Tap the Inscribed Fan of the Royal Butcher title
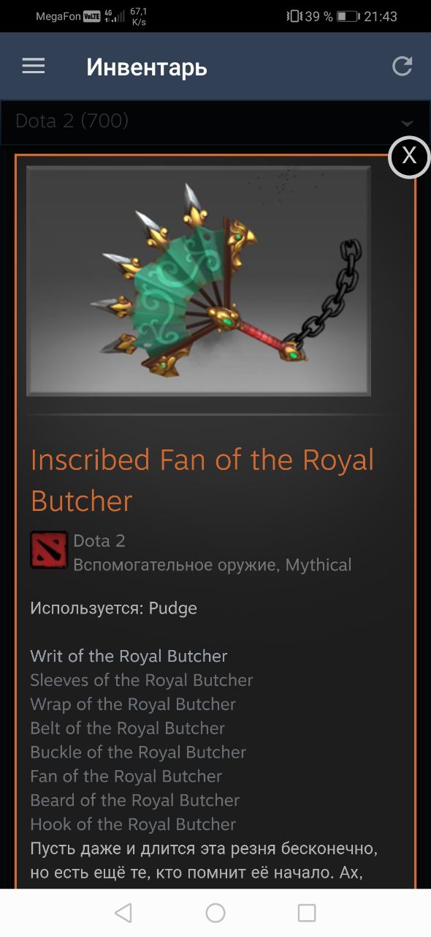 (202, 480)
